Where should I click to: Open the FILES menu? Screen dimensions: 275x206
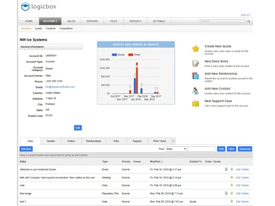[114, 21]
